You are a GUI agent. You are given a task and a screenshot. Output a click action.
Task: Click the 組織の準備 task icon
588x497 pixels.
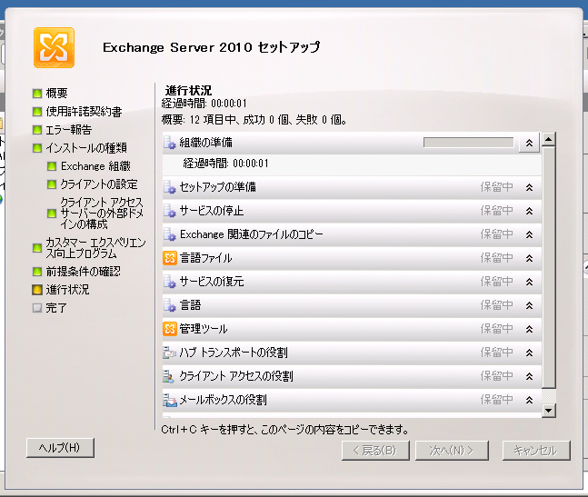point(170,143)
